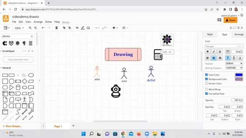The image size is (246, 138).
Task: Set vertical alignment to middle
Action: (x=234, y=58)
